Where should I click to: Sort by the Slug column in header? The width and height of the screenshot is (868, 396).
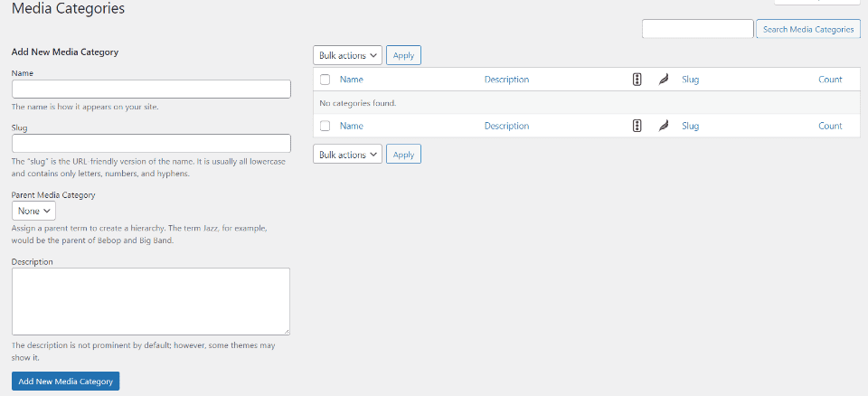691,80
